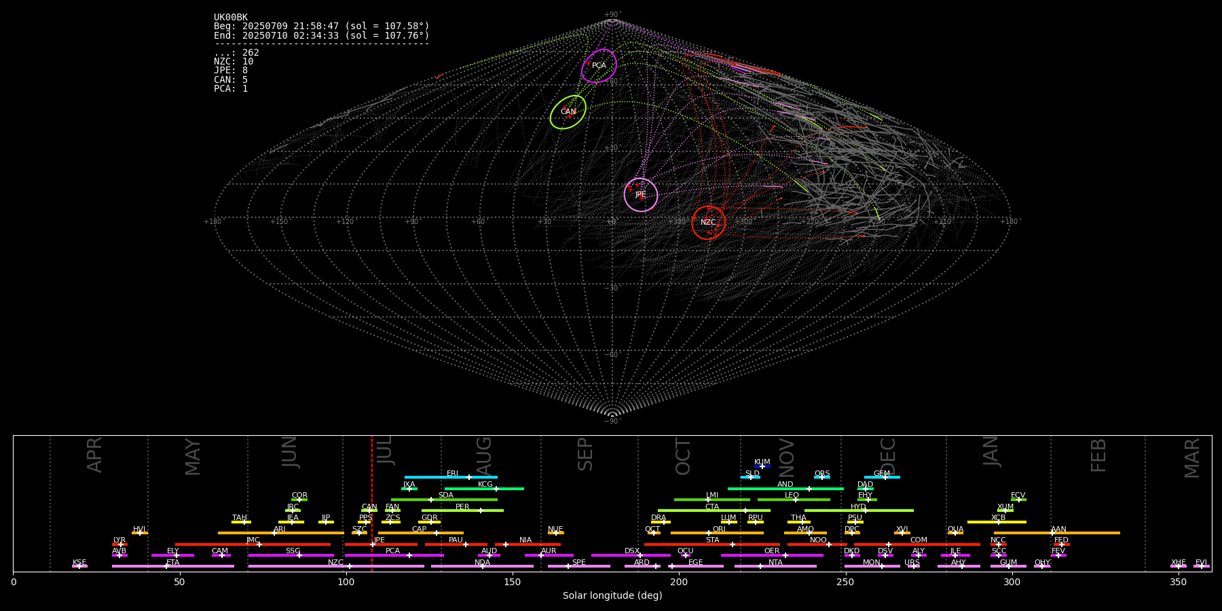
Task: Click the JUL month label in the timeline
Action: (385, 451)
